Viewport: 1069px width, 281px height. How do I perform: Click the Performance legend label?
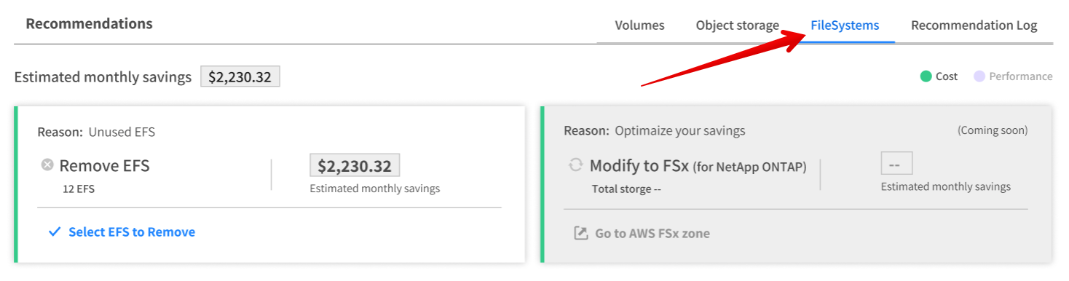click(1020, 76)
